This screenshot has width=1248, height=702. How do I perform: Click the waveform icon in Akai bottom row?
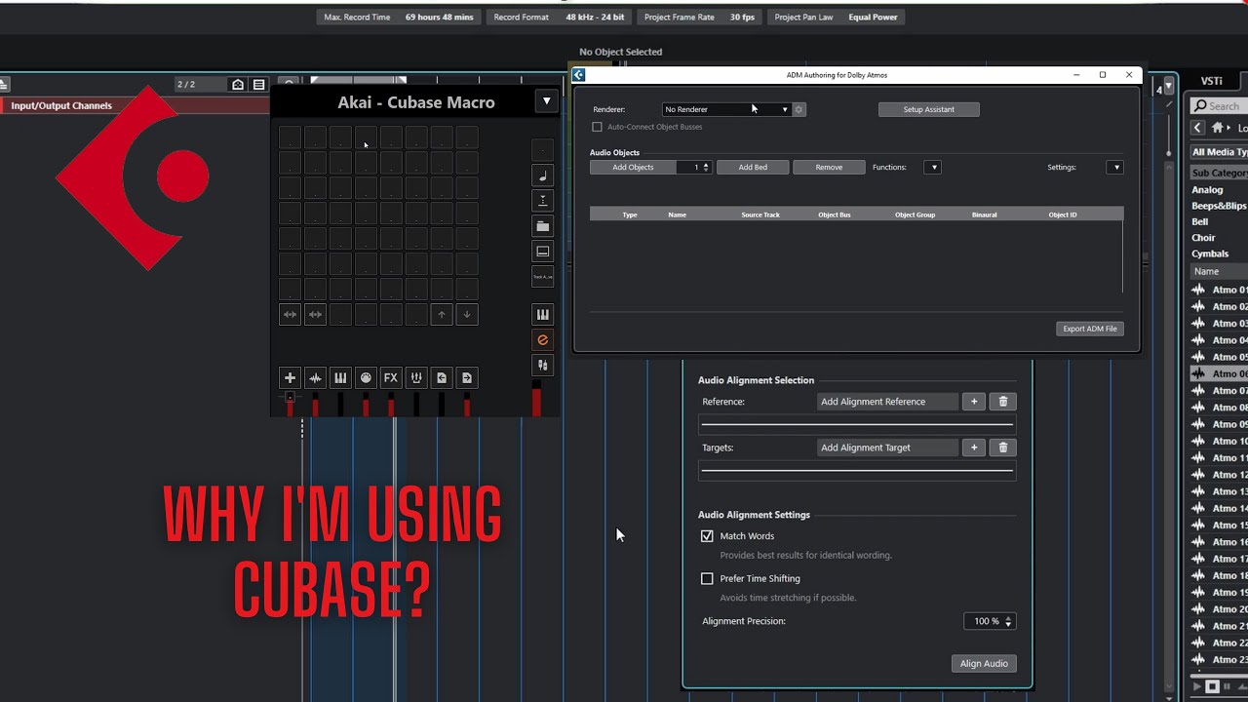point(315,377)
